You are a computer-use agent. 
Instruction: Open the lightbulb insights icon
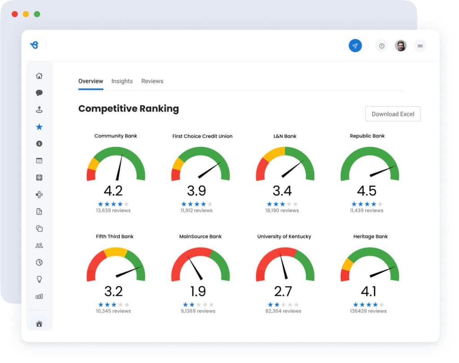[39, 279]
